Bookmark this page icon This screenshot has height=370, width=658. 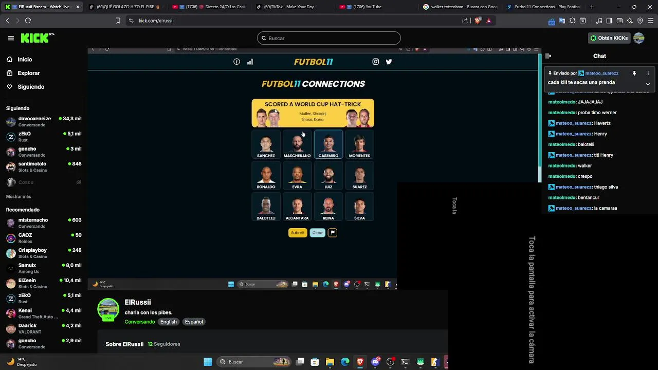[x=118, y=21]
